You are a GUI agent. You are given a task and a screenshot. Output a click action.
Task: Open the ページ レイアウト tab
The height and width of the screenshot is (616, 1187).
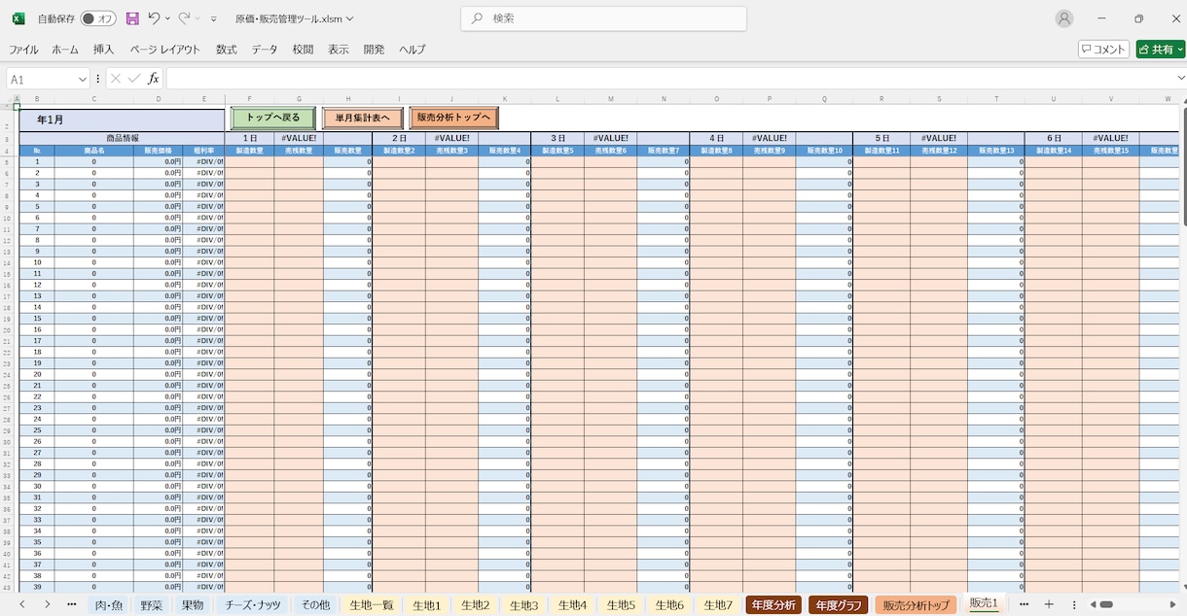(165, 50)
